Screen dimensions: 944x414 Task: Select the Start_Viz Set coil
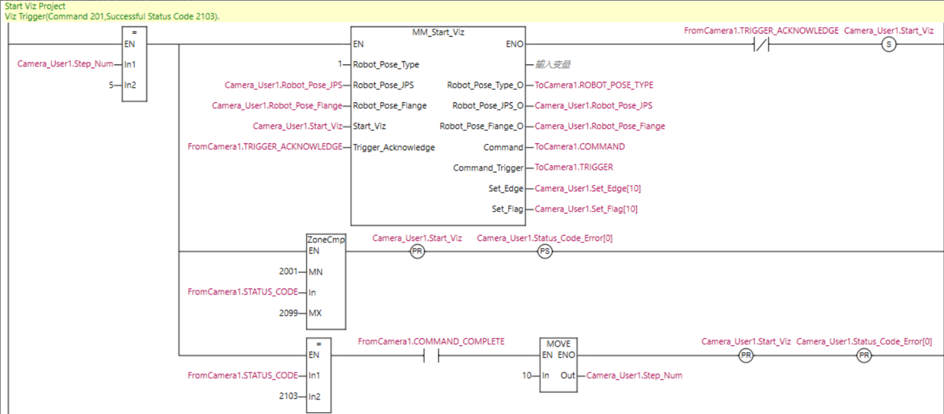pos(889,44)
